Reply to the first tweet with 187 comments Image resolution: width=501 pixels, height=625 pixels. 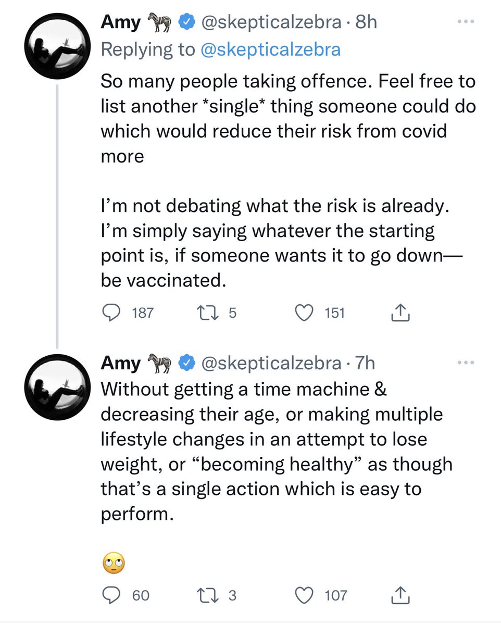(110, 312)
